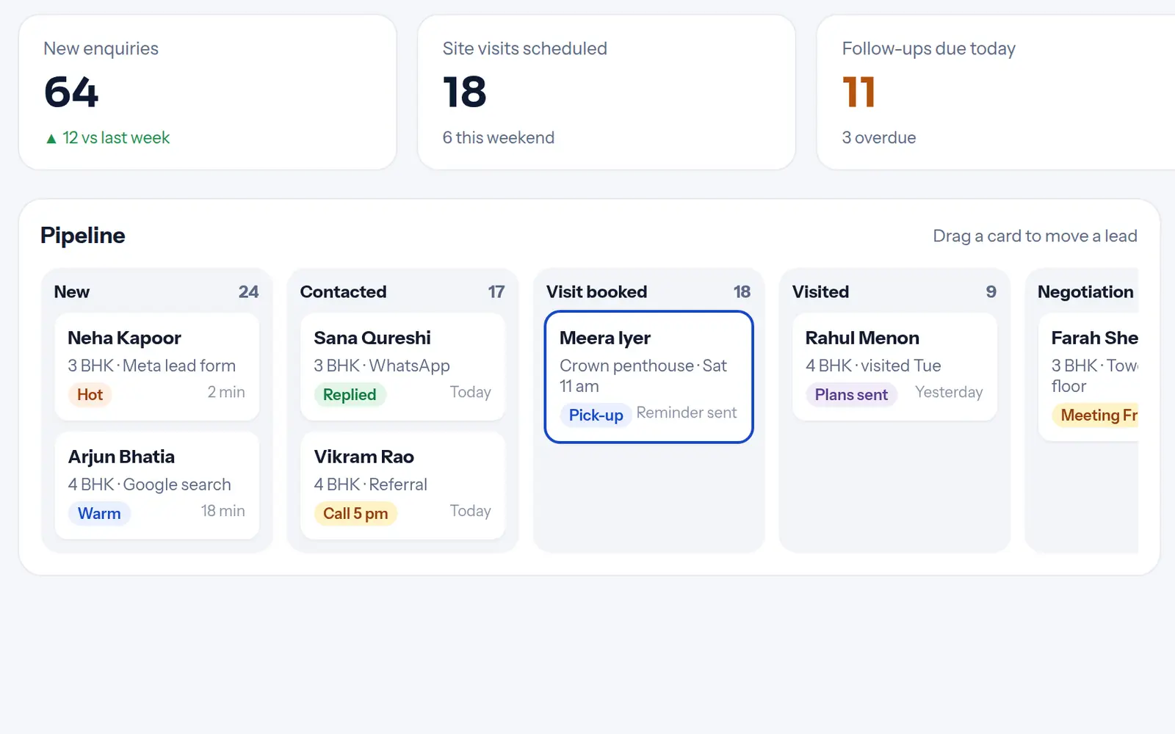
Task: Click 'Drag a card to move a lead' hint
Action: (x=1035, y=236)
